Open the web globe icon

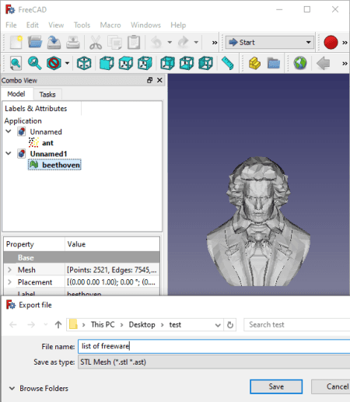point(300,64)
